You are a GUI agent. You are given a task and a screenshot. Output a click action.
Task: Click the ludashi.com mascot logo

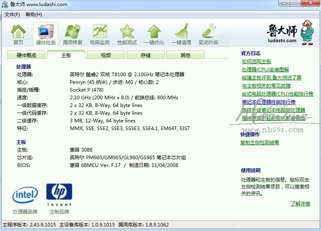pyautogui.click(x=288, y=33)
